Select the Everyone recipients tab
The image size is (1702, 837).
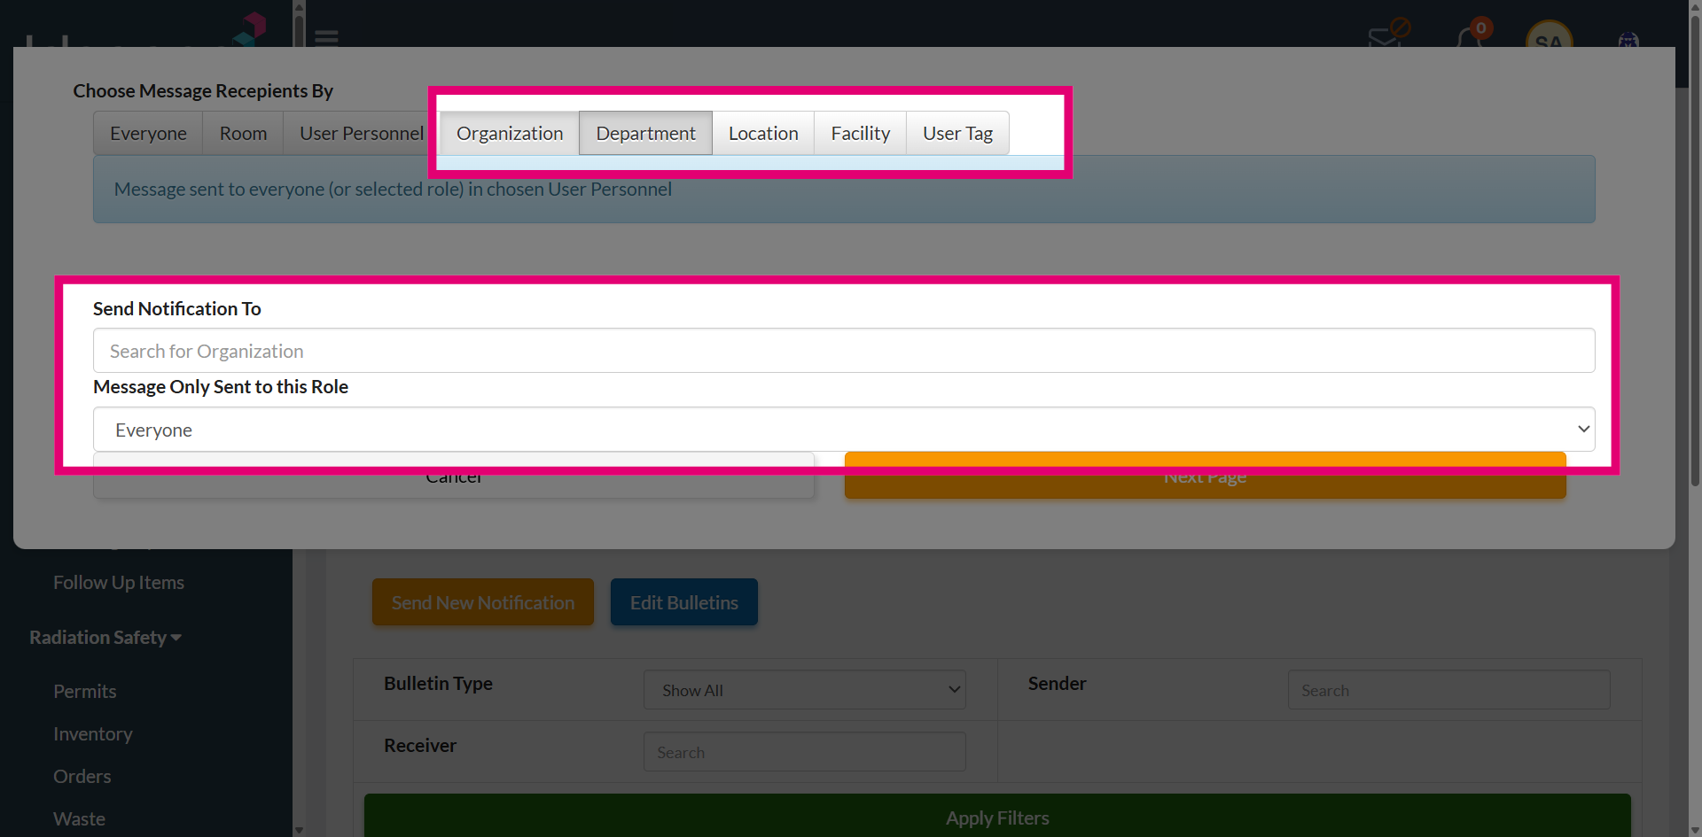[x=148, y=133]
